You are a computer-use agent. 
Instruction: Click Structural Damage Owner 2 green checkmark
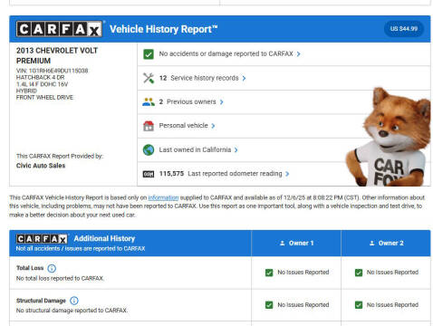(x=359, y=305)
